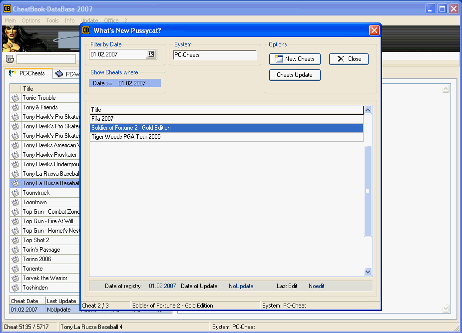The image size is (462, 333).
Task: Switch to the PC-Cheats tab
Action: [28, 73]
